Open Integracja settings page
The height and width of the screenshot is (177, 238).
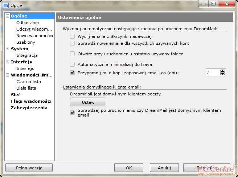tap(27, 55)
